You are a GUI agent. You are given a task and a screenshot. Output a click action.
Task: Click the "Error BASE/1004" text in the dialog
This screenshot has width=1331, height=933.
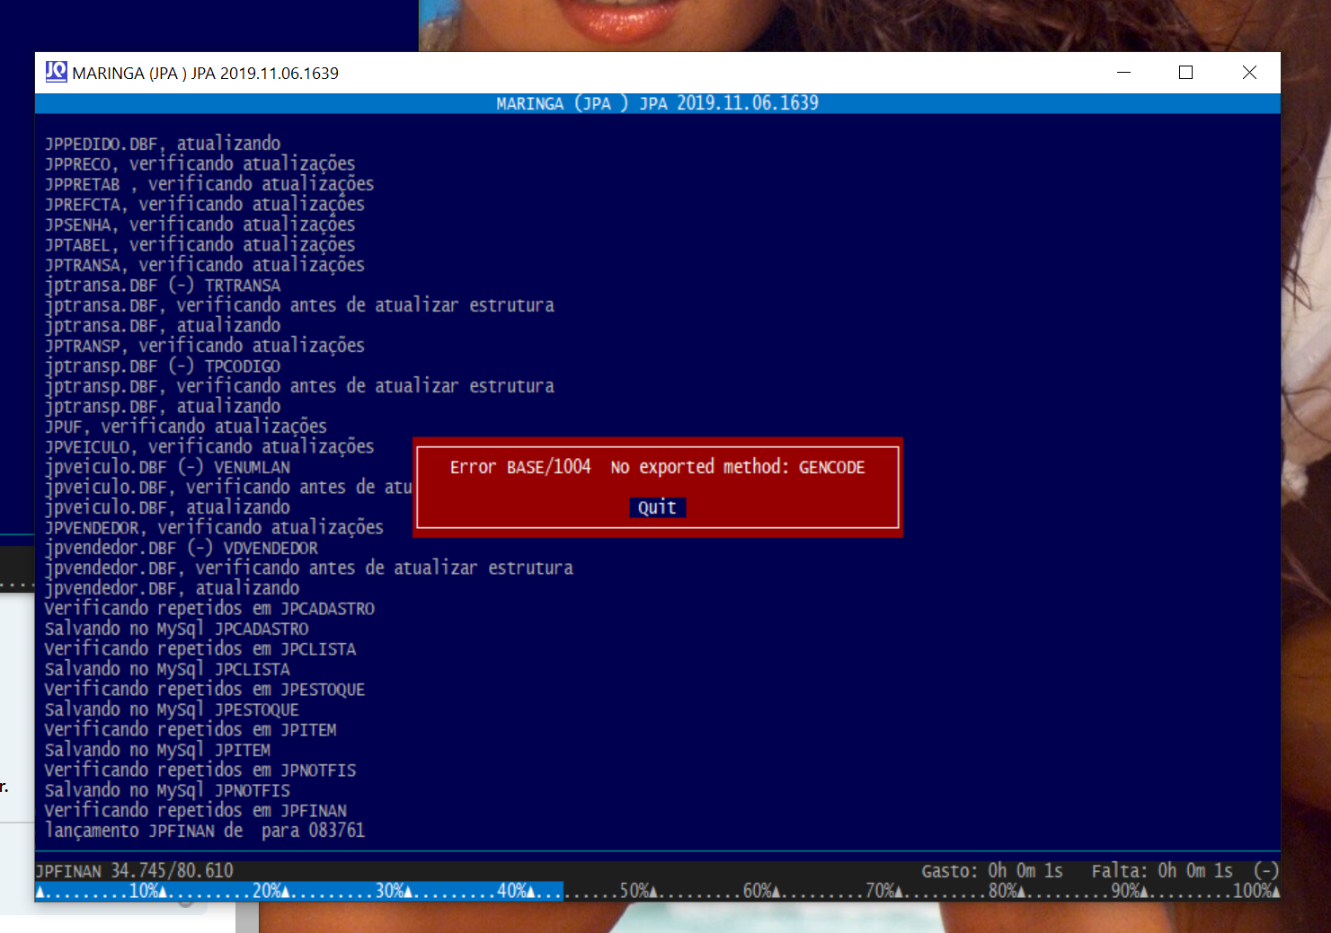click(520, 467)
